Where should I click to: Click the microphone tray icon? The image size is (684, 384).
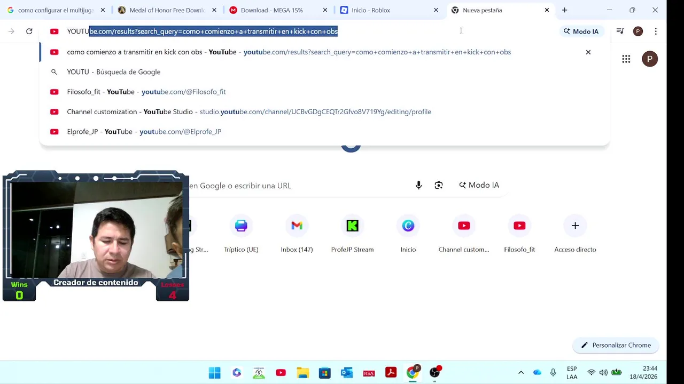pyautogui.click(x=553, y=373)
